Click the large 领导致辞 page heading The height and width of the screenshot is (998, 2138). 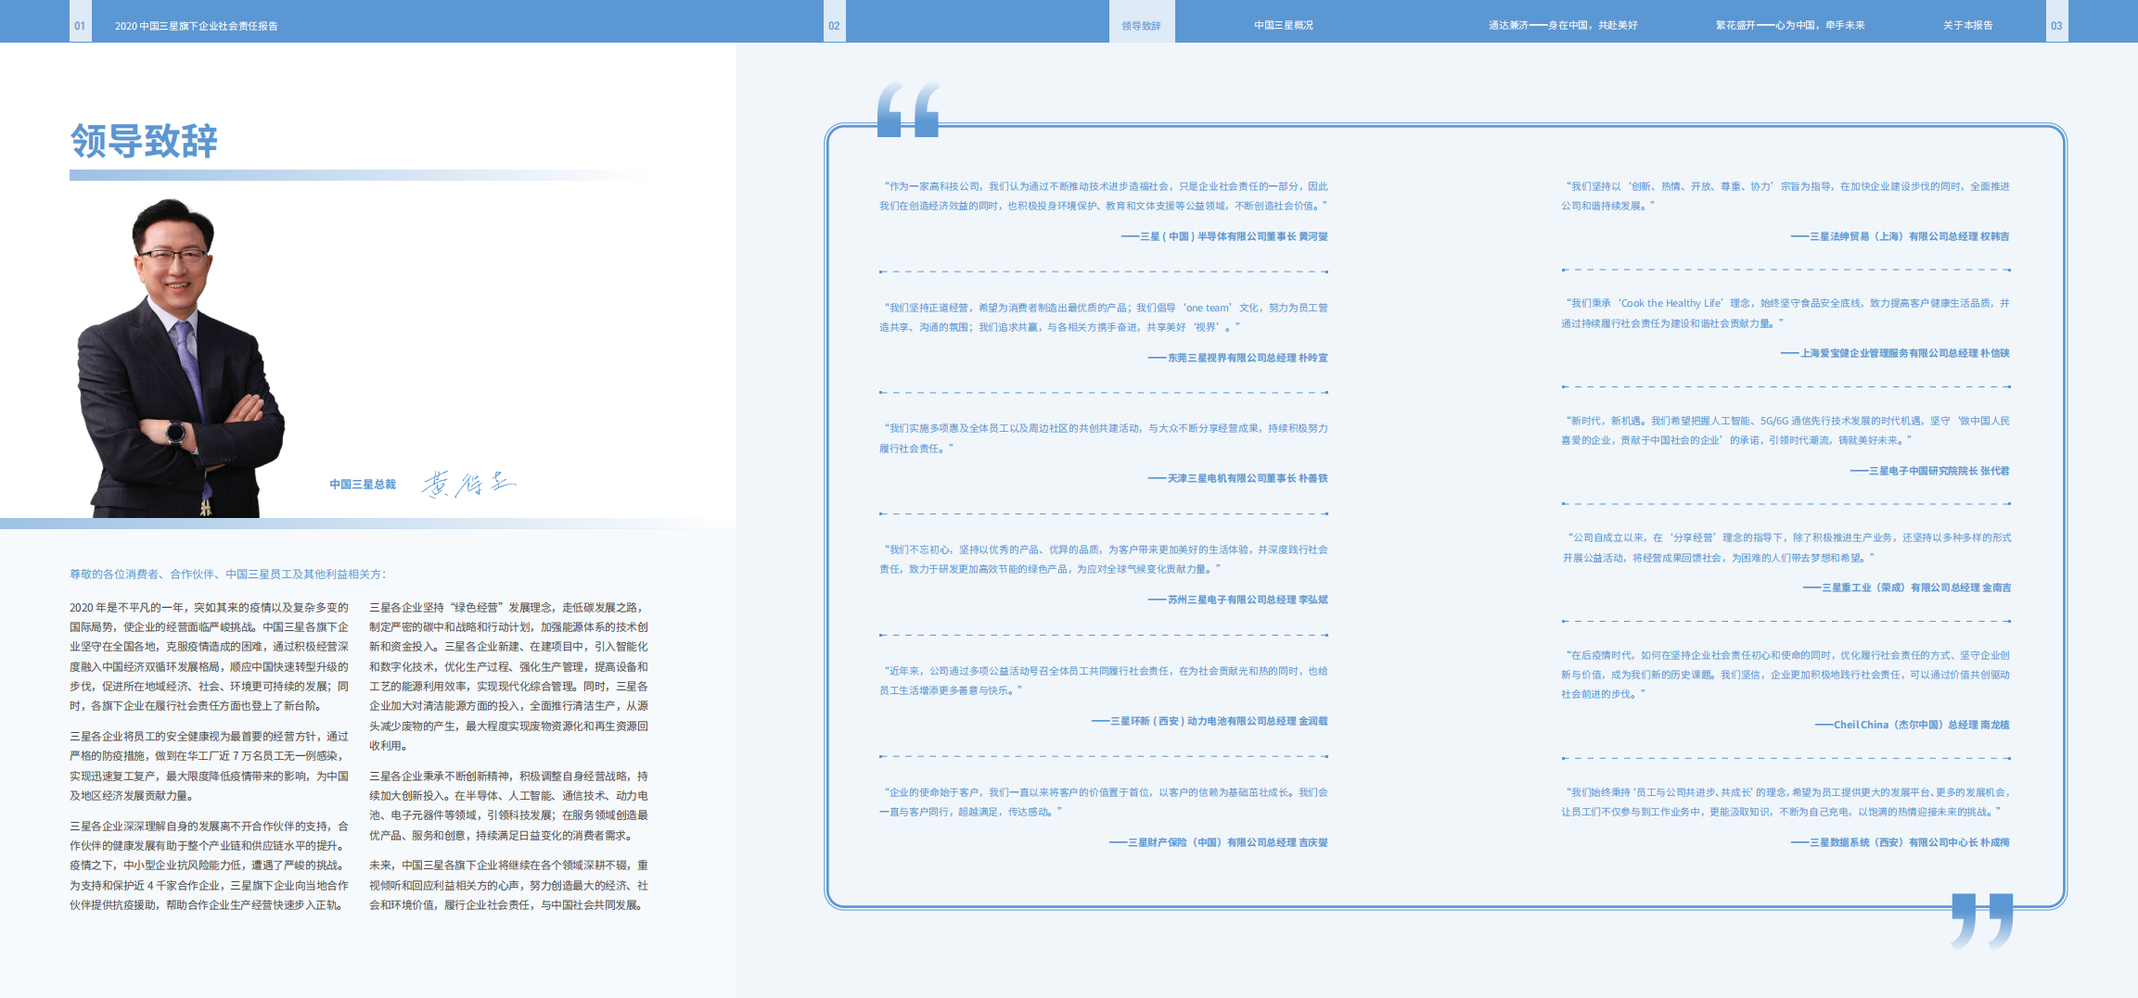pyautogui.click(x=144, y=142)
